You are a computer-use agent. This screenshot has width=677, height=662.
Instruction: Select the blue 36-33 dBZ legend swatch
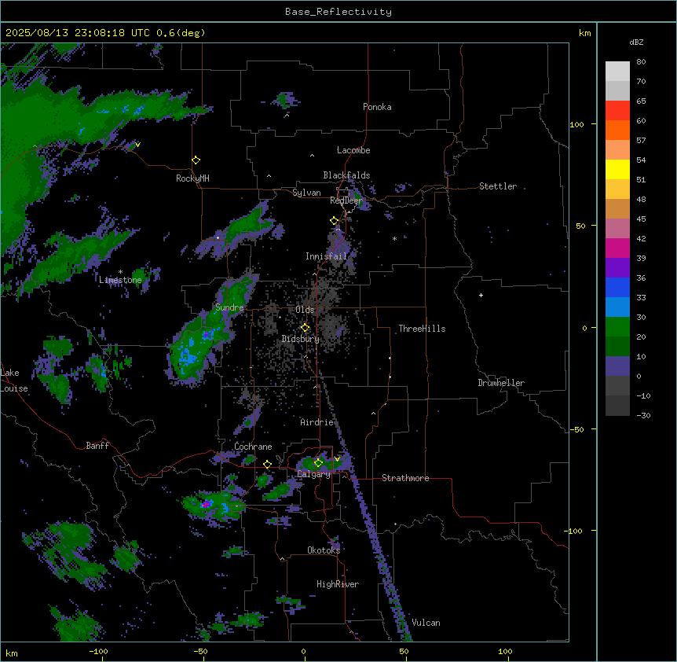pos(617,287)
